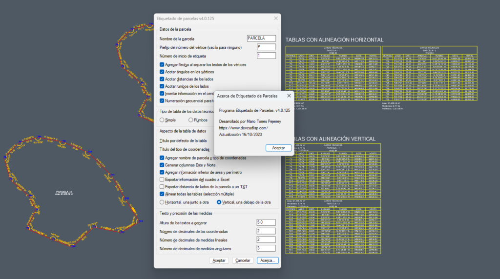Choose Horizontal, una junto a otra
The height and width of the screenshot is (279, 500).
click(x=163, y=202)
